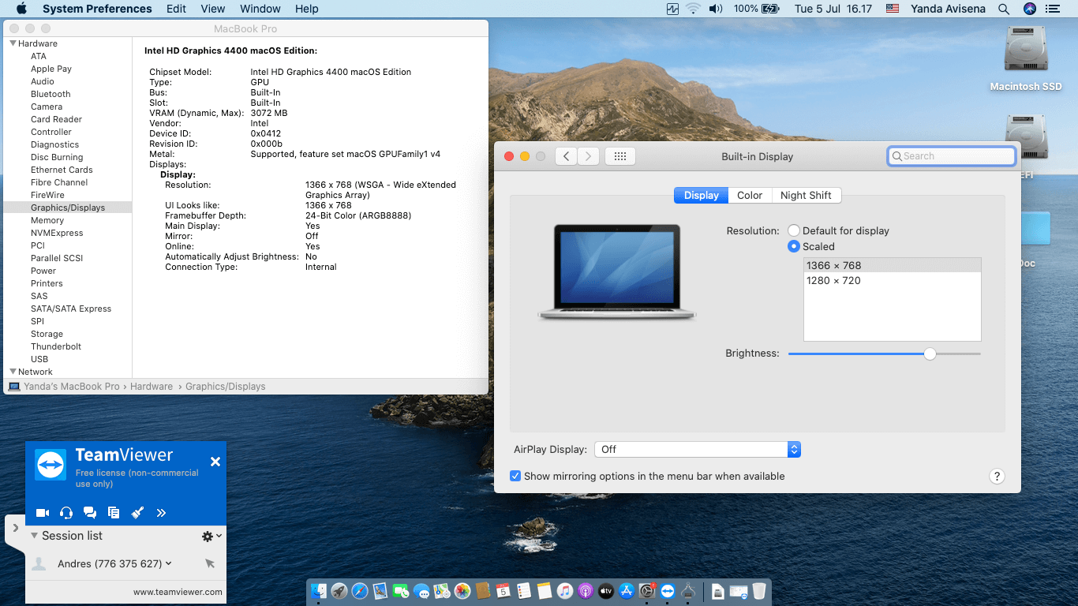Show all preferences grid button
Image resolution: width=1078 pixels, height=606 pixels.
[x=620, y=156]
